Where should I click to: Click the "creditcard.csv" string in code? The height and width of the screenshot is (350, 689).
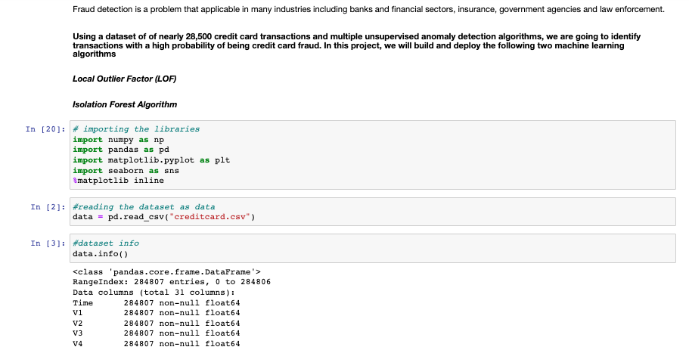click(x=210, y=217)
